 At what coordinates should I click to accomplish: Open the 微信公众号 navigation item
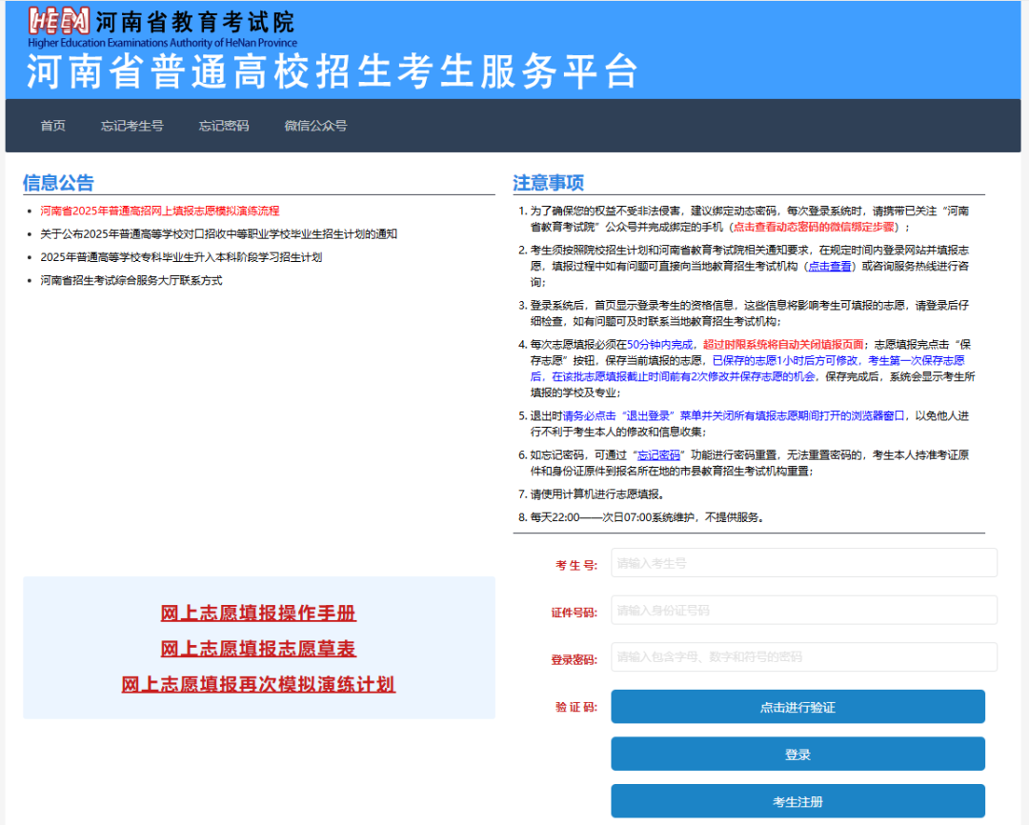tap(315, 126)
